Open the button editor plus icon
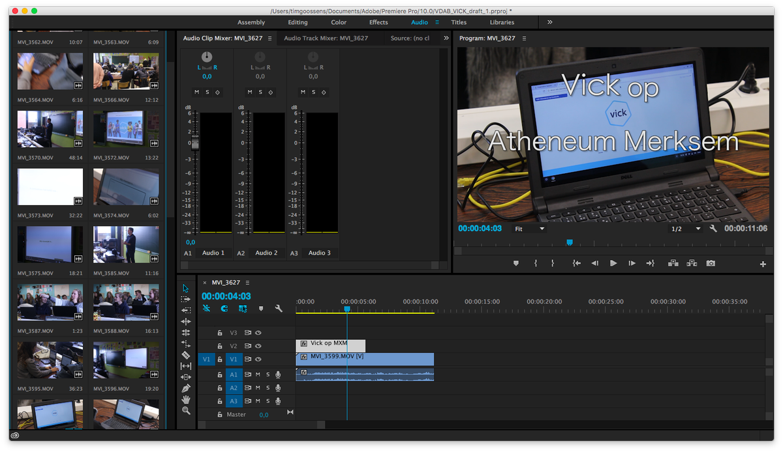Screen dimensions: 783x452 (x=763, y=264)
